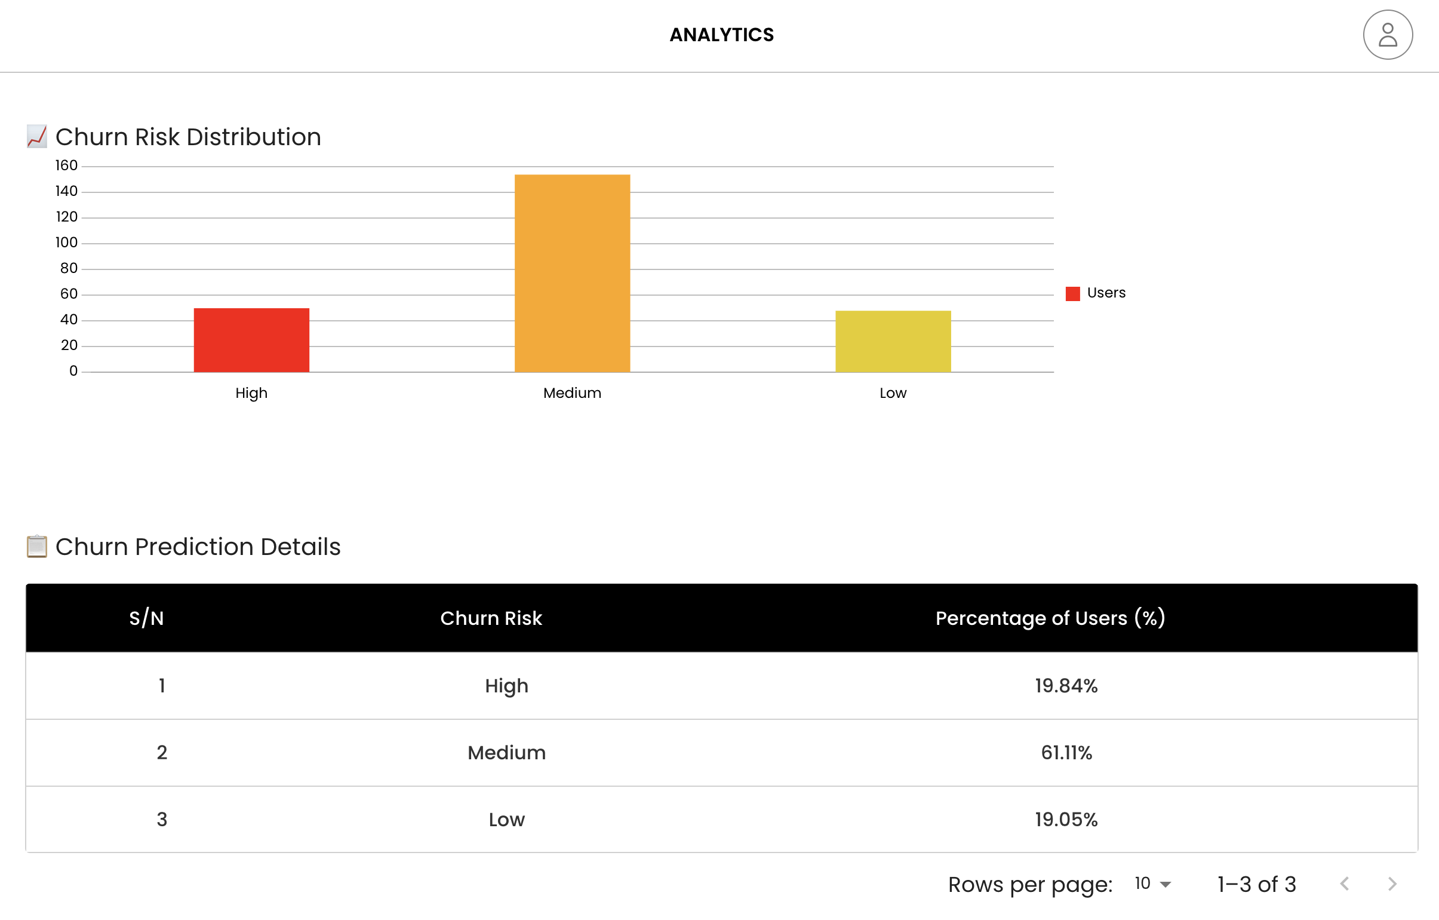Click the Medium x-axis label in chart
The width and height of the screenshot is (1439, 920).
coord(572,392)
